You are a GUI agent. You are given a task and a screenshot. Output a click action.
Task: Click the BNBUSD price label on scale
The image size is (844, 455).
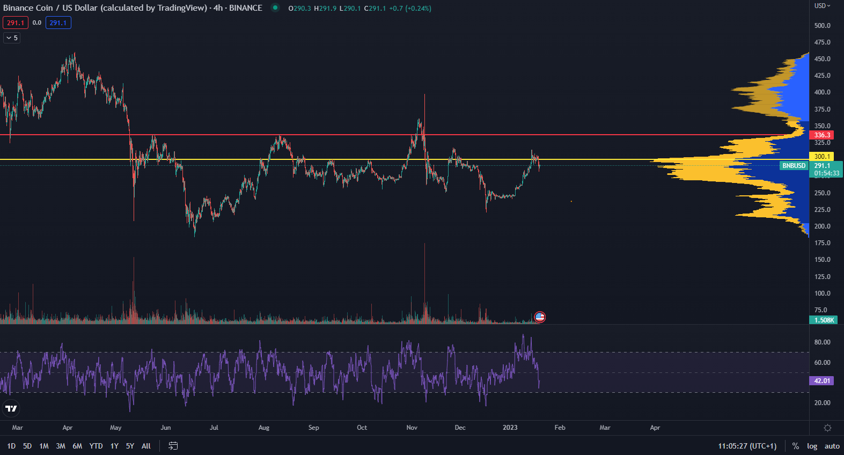(x=794, y=166)
